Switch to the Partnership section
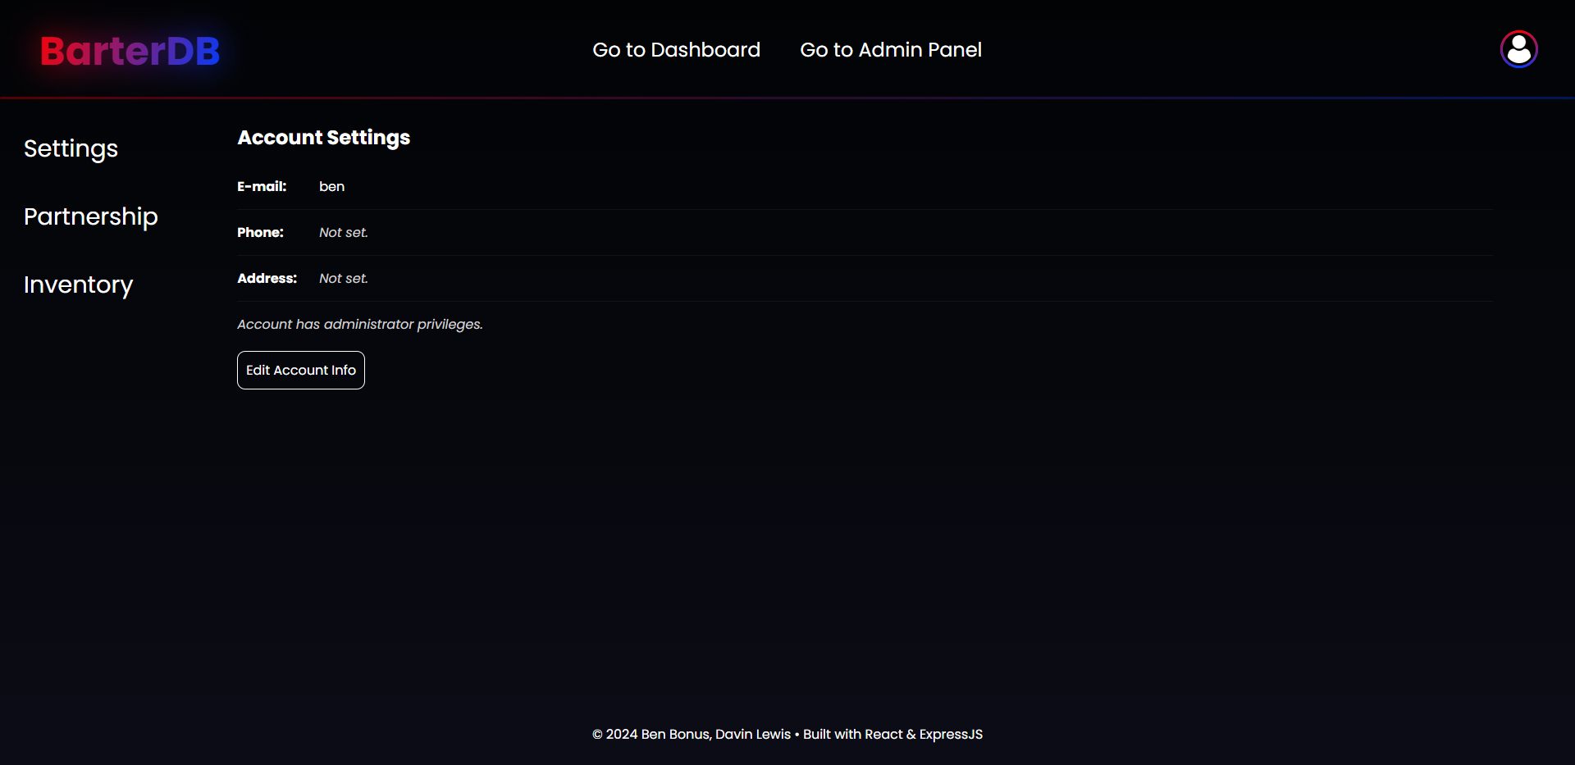Screen dimensions: 1575x765 pos(90,216)
